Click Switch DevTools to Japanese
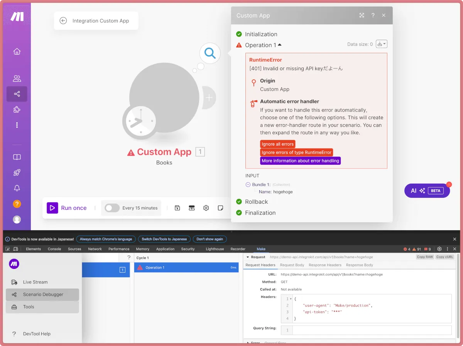463x346 pixels. click(x=164, y=239)
